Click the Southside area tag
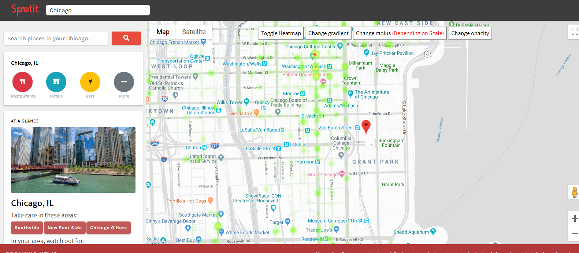This screenshot has height=253, width=579. [27, 228]
